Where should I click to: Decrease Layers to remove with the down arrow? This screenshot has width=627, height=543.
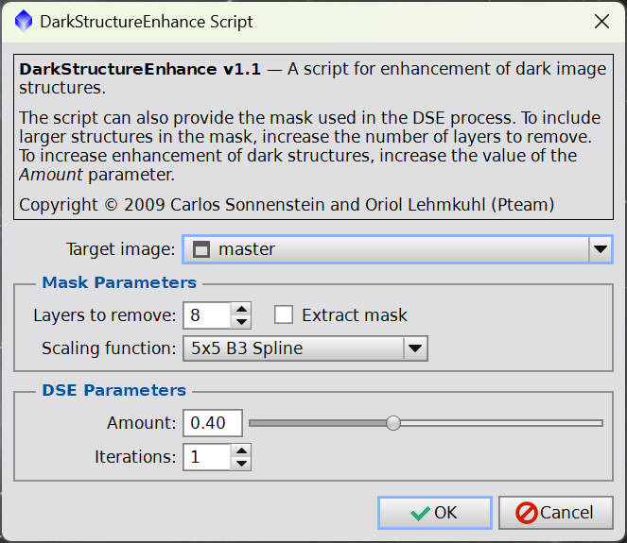241,322
